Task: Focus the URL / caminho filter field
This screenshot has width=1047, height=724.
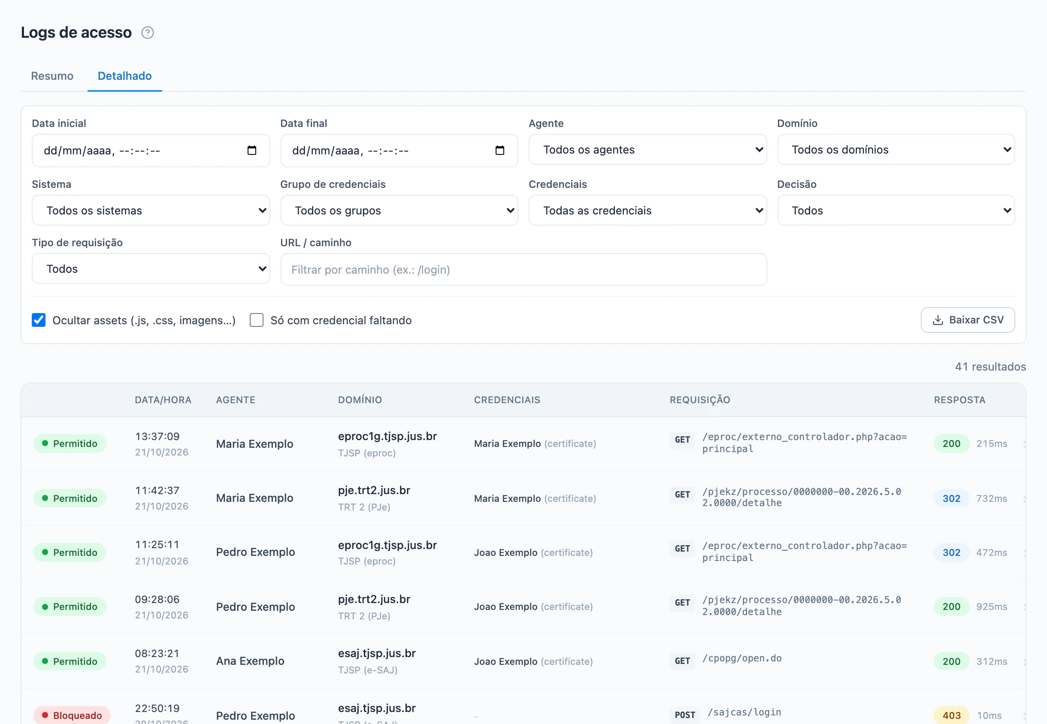Action: click(x=524, y=269)
